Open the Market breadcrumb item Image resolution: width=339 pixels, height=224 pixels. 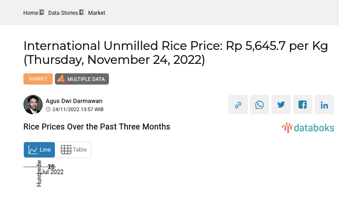pyautogui.click(x=96, y=13)
